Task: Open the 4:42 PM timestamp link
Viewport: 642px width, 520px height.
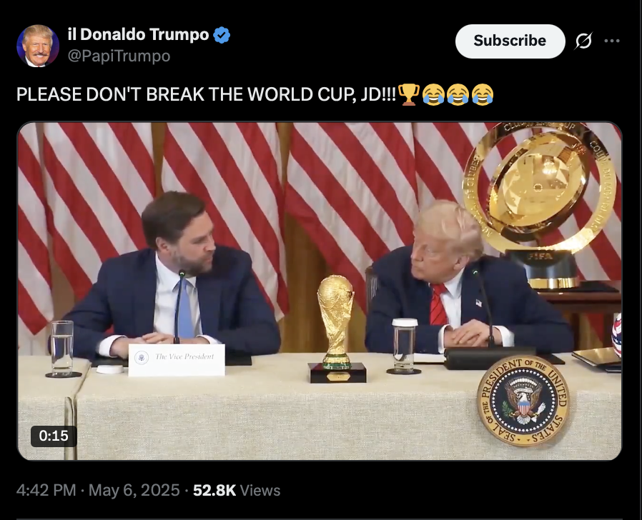Action: tap(46, 490)
